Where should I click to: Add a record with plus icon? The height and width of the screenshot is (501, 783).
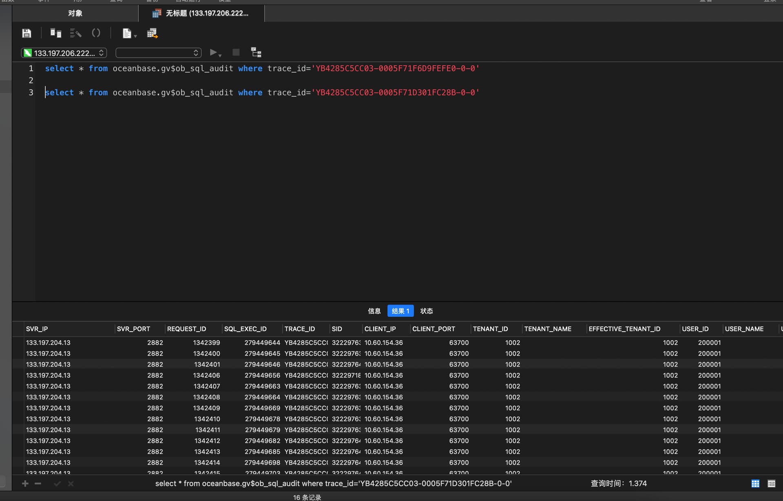click(25, 483)
